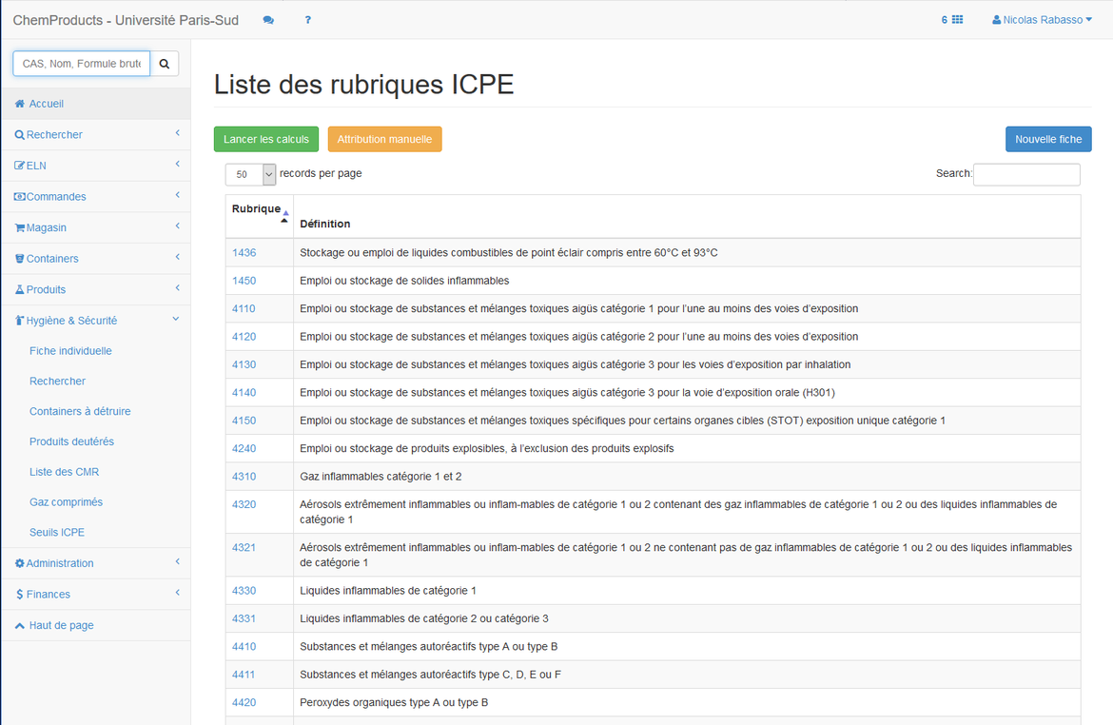Open rubrique 4150 link
Image resolution: width=1113 pixels, height=725 pixels.
(x=244, y=421)
